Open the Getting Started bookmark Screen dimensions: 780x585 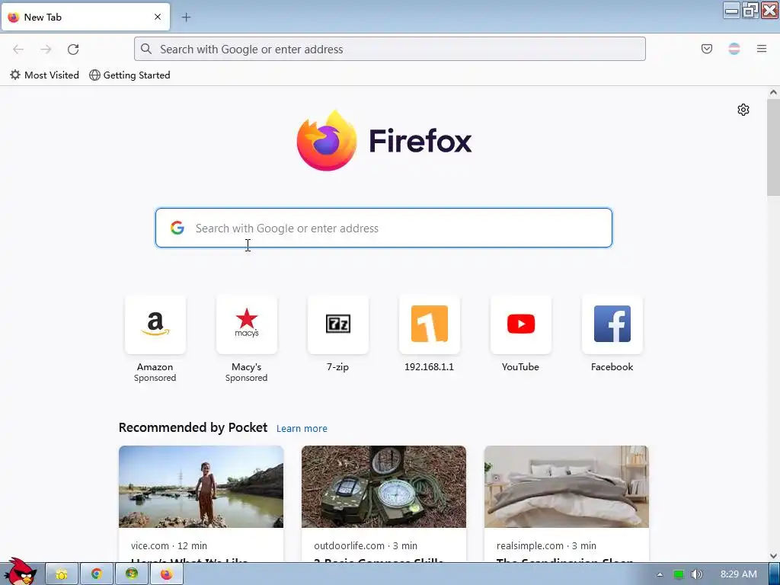[129, 75]
